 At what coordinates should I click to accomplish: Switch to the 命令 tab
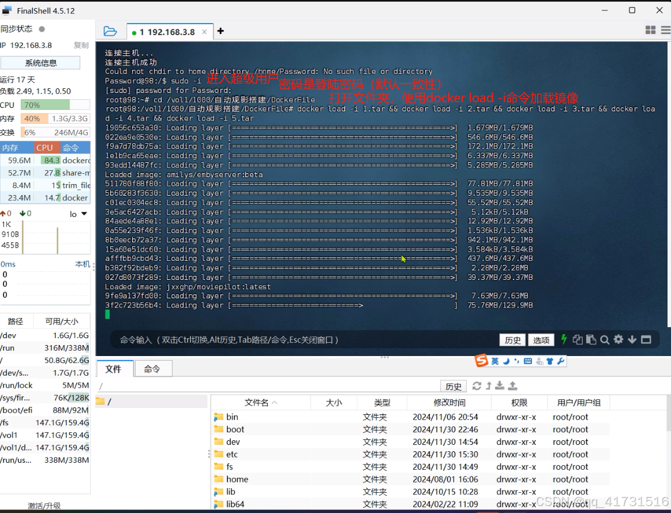pyautogui.click(x=153, y=369)
